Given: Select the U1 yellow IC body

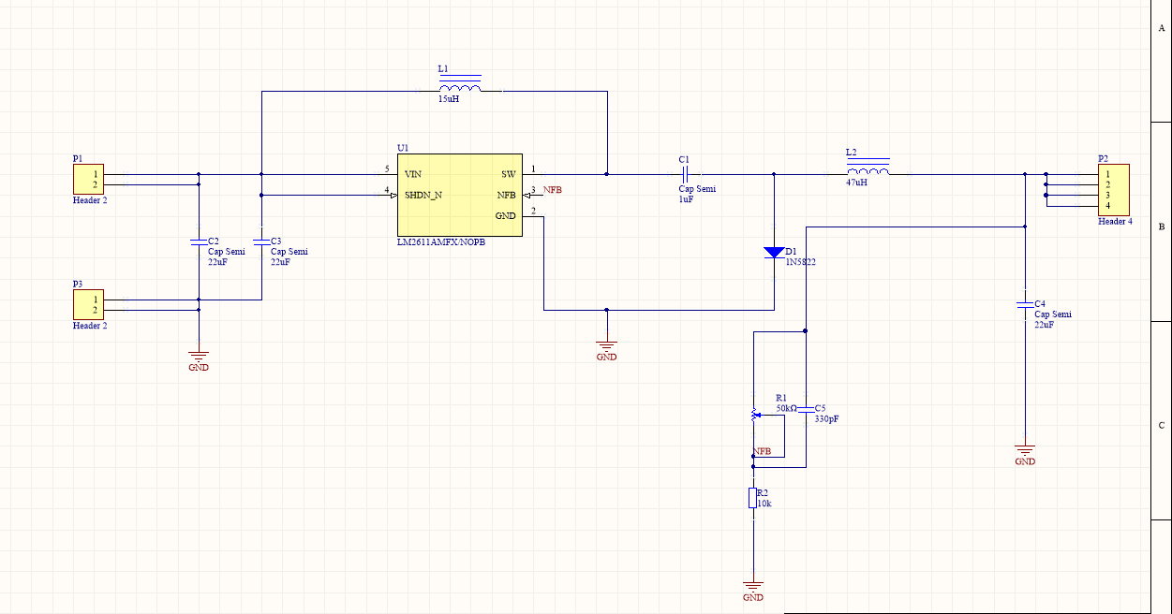Looking at the screenshot, I should (x=460, y=195).
